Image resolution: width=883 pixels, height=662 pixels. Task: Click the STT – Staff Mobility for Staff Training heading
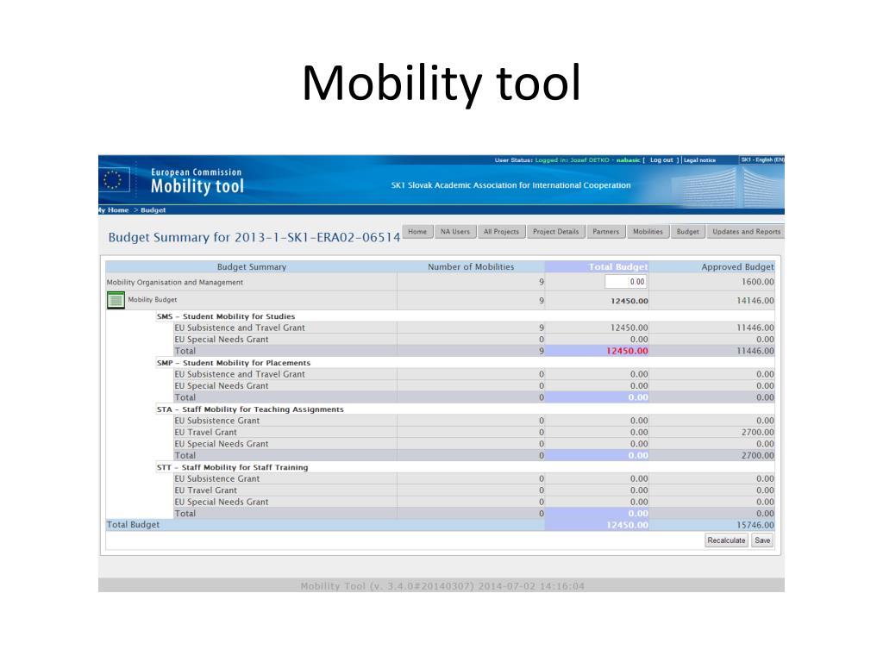pos(233,467)
